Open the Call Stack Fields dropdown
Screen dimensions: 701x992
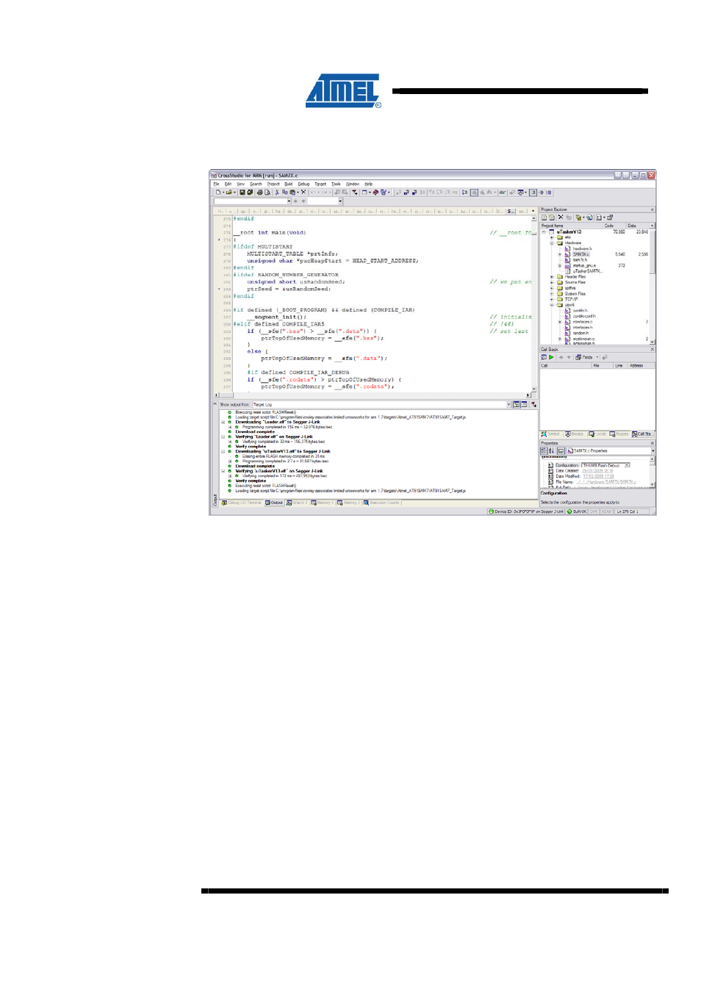[597, 357]
